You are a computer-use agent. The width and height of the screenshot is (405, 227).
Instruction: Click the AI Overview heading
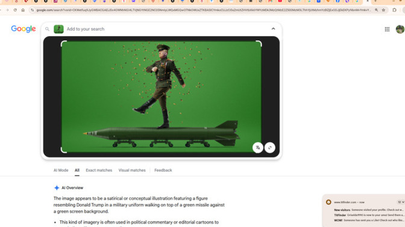[x=72, y=188]
